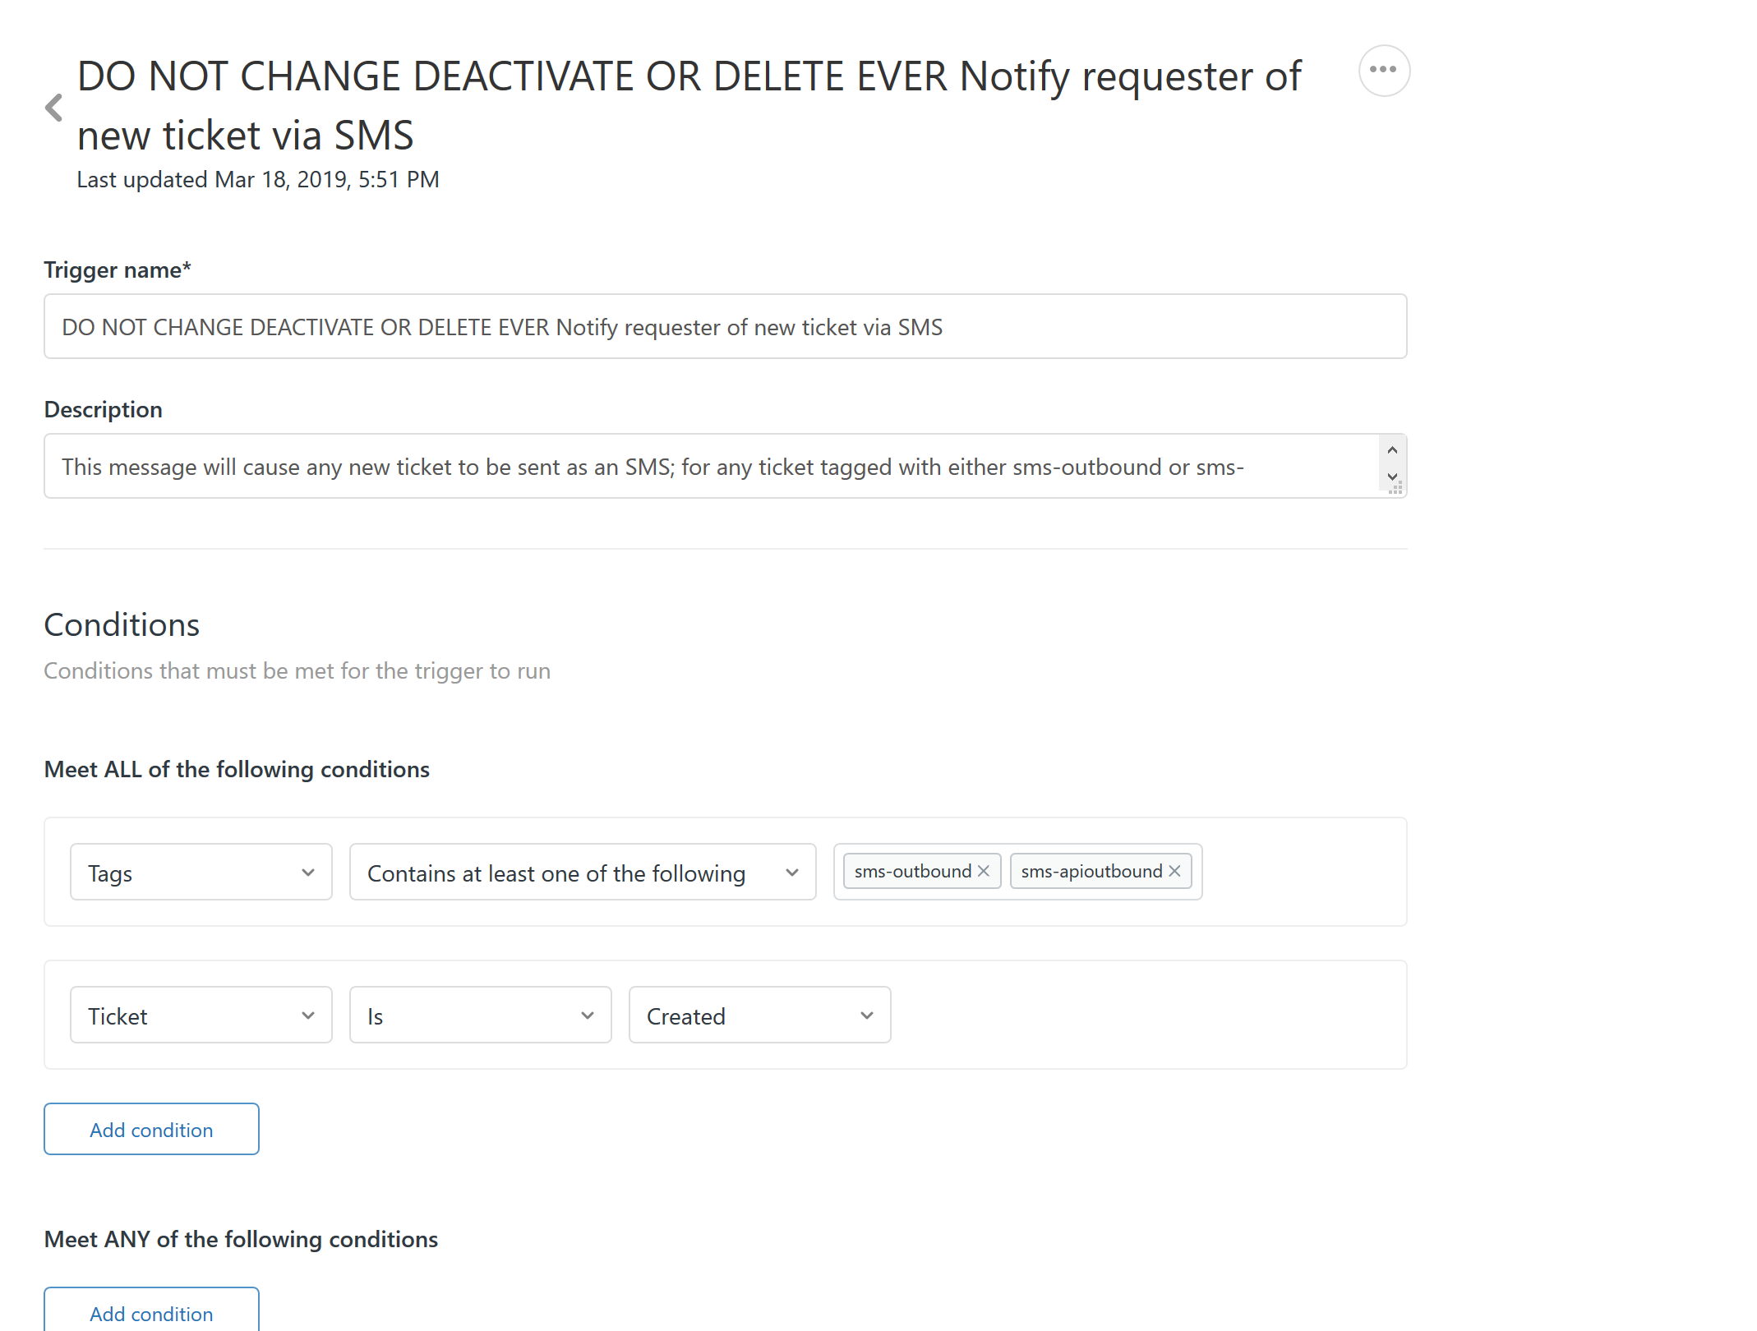Go back using the left chevron arrow
The image size is (1757, 1331).
pyautogui.click(x=54, y=108)
